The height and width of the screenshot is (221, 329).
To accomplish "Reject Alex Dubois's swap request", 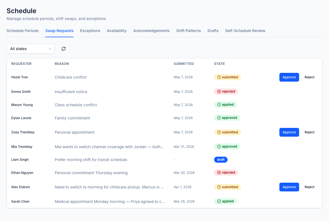I will pyautogui.click(x=310, y=187).
